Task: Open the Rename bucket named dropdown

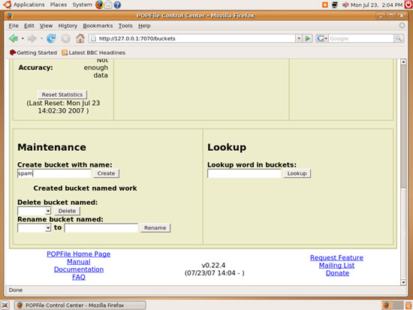Action: pyautogui.click(x=34, y=228)
